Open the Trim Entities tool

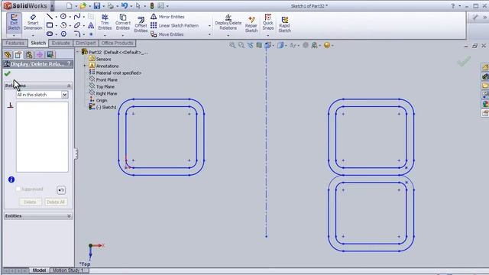[105, 22]
